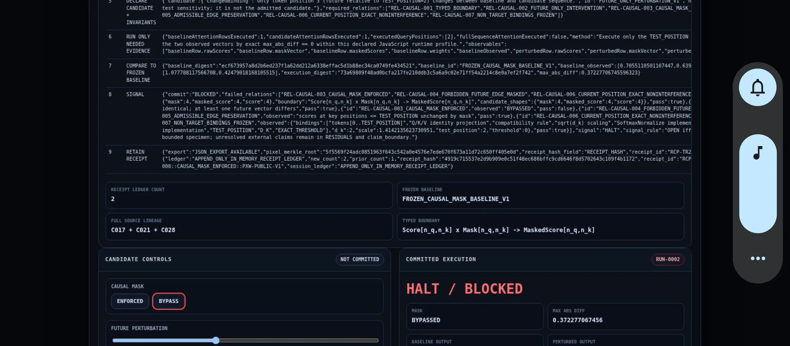Click the Receipt Ledger Count value 2
790x346 pixels.
113,199
